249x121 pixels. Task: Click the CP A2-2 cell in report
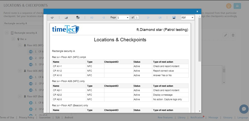point(69,95)
